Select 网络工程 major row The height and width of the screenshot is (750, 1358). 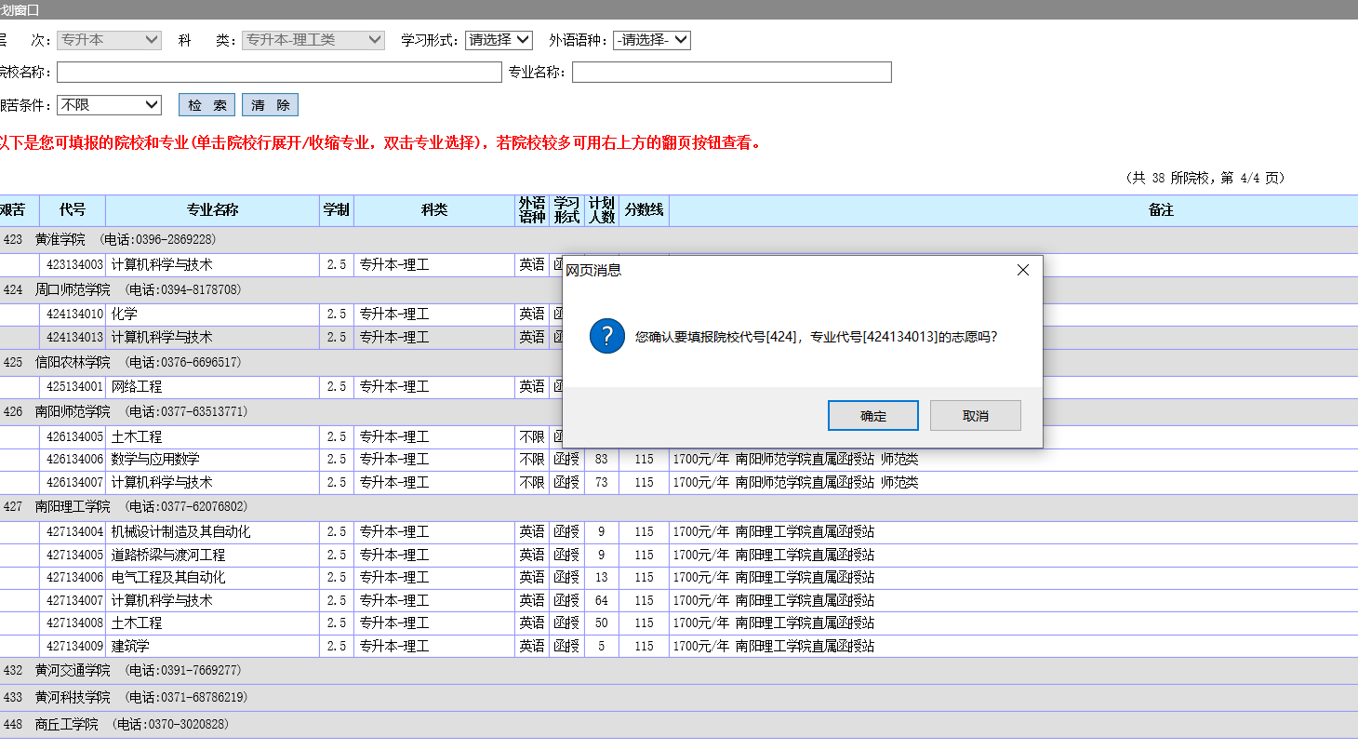coord(679,386)
